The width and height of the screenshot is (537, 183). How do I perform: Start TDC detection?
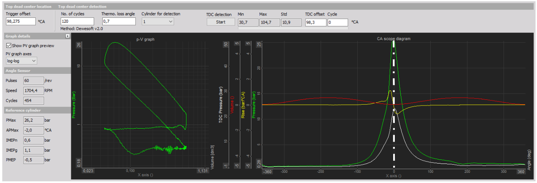(x=220, y=22)
